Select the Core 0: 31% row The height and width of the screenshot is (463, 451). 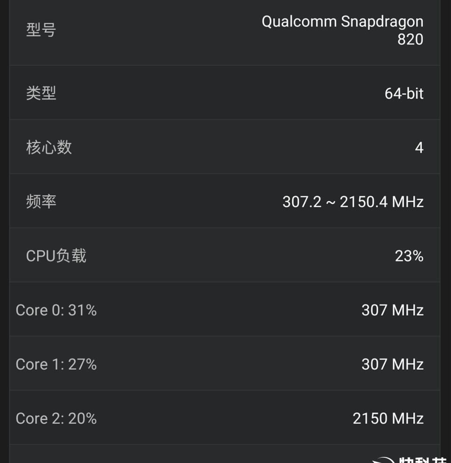(x=225, y=309)
